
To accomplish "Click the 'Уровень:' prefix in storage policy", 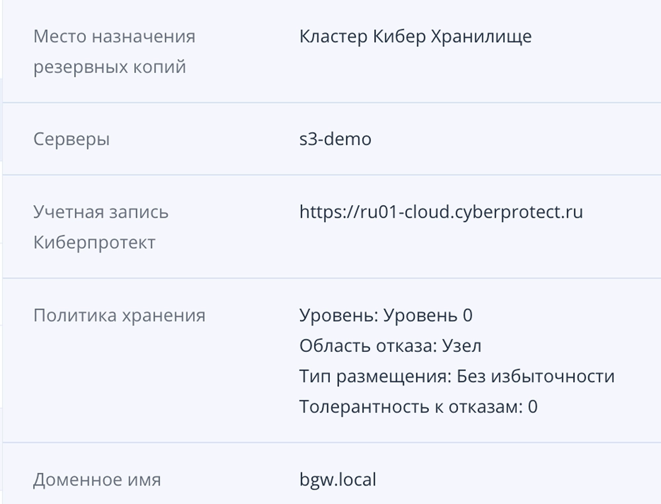I will (x=338, y=315).
